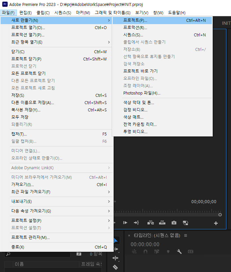Toggle insert sequences as nests icon
Screen dimensions: 231x272
pyautogui.click(x=134, y=252)
